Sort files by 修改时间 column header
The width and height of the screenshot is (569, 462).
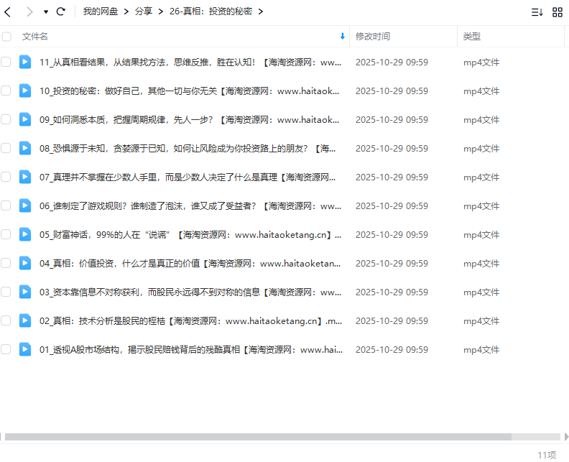[373, 36]
